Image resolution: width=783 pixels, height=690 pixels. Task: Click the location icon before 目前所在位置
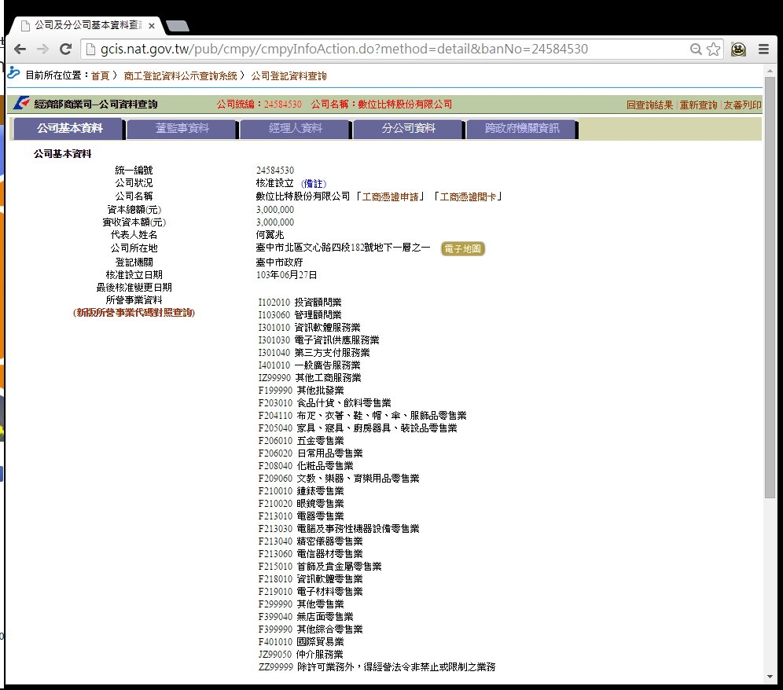point(13,74)
